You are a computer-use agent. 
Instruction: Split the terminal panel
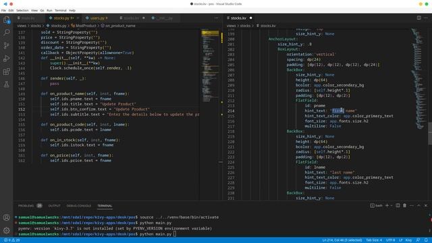(398, 205)
